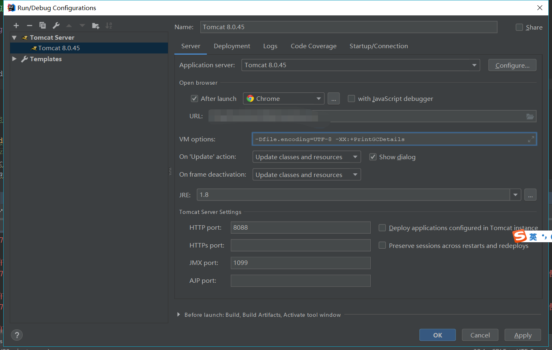Click the JMX port field 1099

(301, 262)
